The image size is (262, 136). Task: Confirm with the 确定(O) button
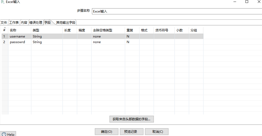[x=107, y=132]
